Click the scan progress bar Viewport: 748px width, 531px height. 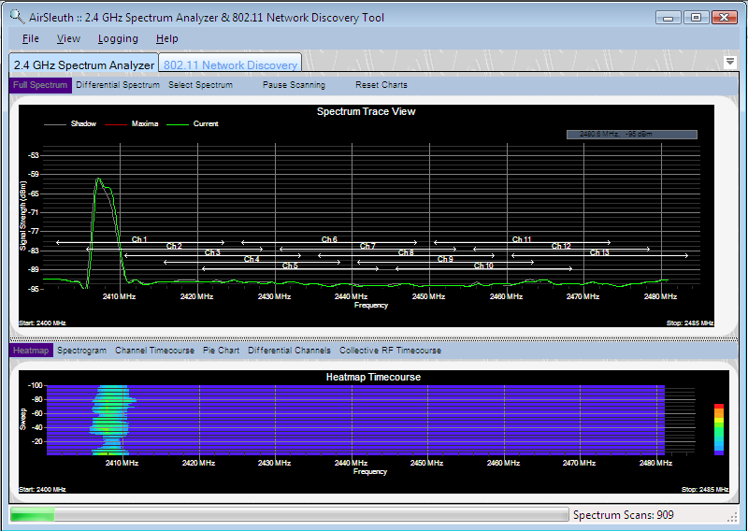click(289, 514)
